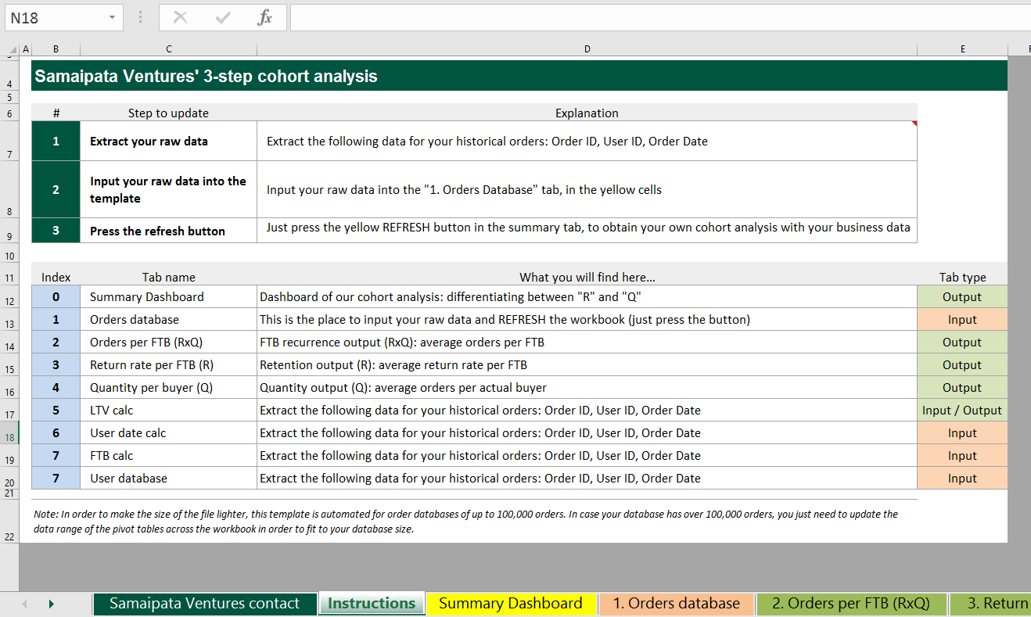1031x617 pixels.
Task: Select column D header
Action: click(x=587, y=49)
